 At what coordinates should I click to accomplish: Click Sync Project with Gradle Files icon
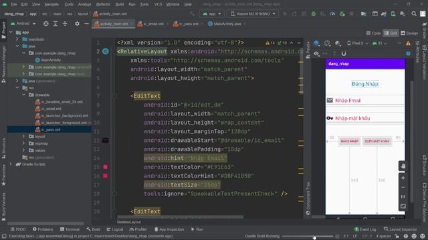(384, 14)
